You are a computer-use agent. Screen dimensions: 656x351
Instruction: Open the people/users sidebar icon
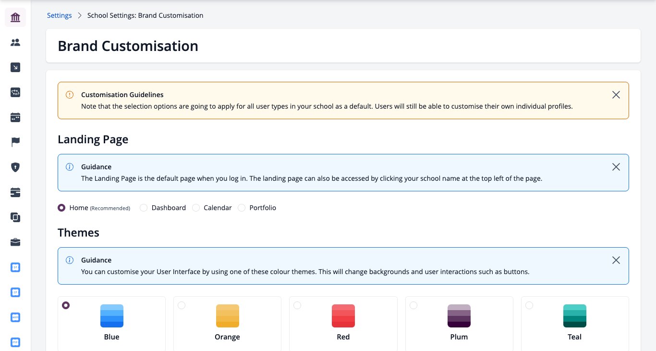15,42
